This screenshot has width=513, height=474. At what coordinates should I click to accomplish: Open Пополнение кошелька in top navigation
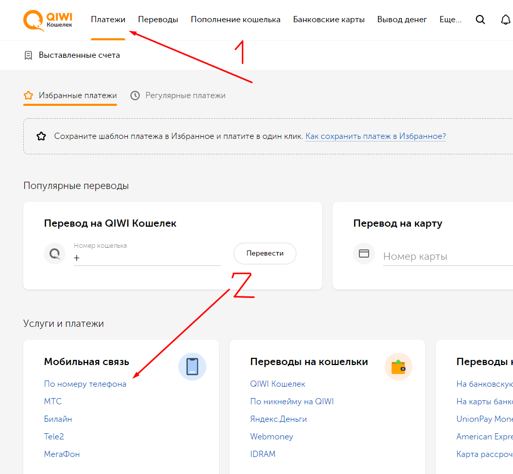tap(236, 20)
